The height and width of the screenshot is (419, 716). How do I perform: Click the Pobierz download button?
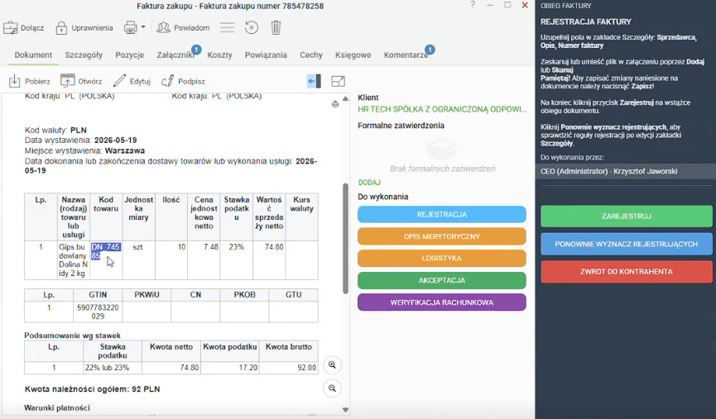pos(29,81)
